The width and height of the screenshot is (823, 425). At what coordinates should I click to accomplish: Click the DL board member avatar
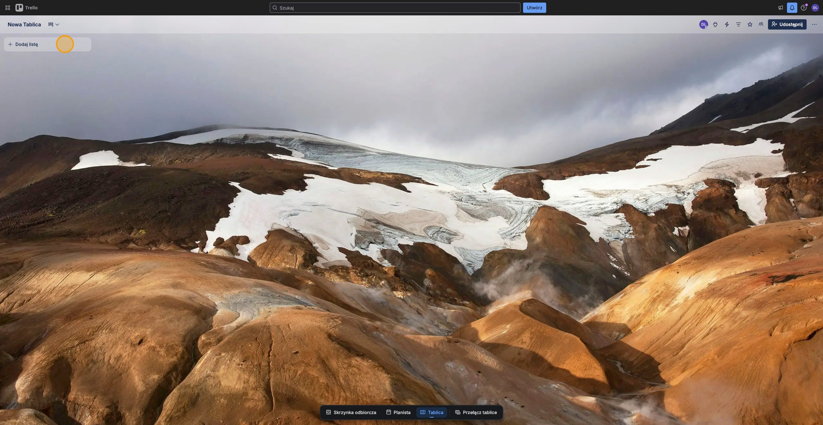pyautogui.click(x=703, y=24)
